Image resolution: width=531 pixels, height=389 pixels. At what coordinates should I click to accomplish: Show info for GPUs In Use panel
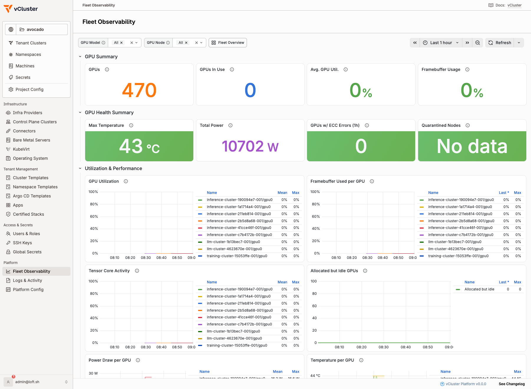coord(232,69)
